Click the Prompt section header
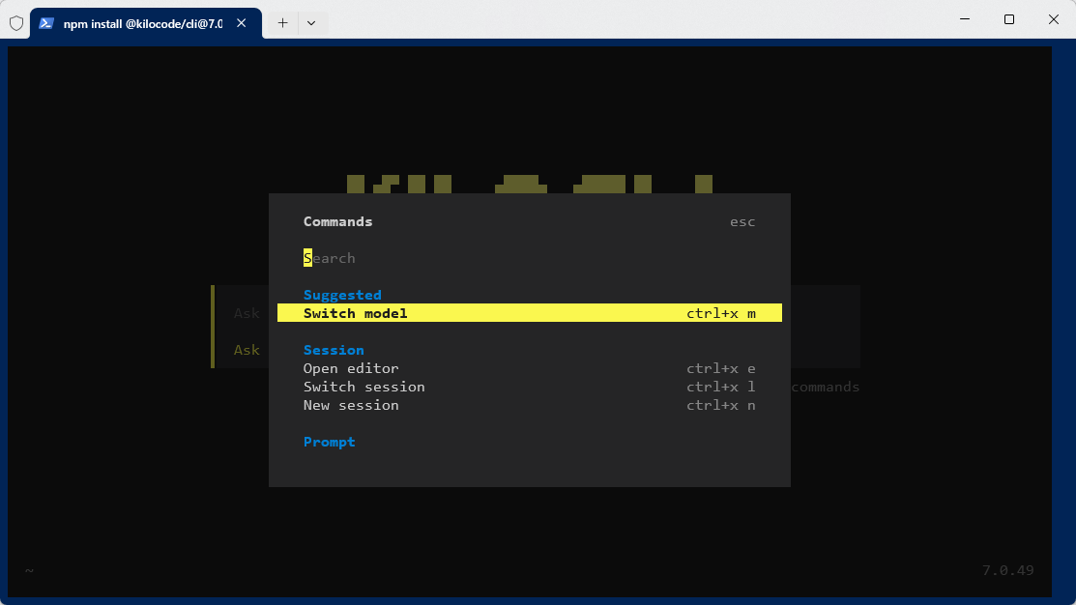The image size is (1076, 605). (x=329, y=442)
